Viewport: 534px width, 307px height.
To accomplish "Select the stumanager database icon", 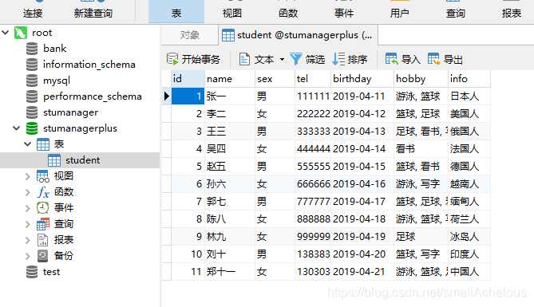I will pos(32,112).
